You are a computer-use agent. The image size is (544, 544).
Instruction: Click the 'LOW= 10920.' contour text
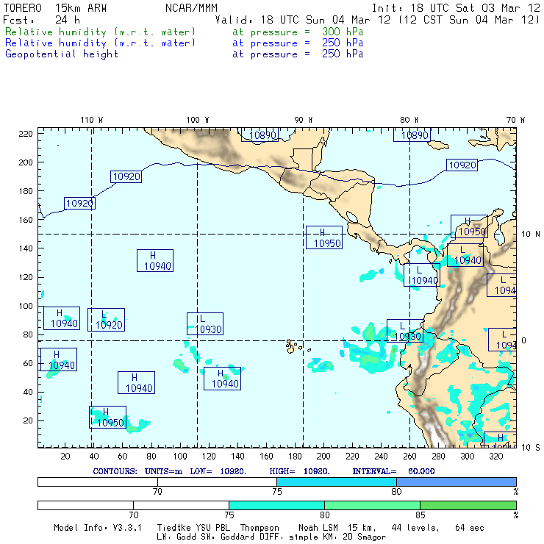pyautogui.click(x=218, y=471)
